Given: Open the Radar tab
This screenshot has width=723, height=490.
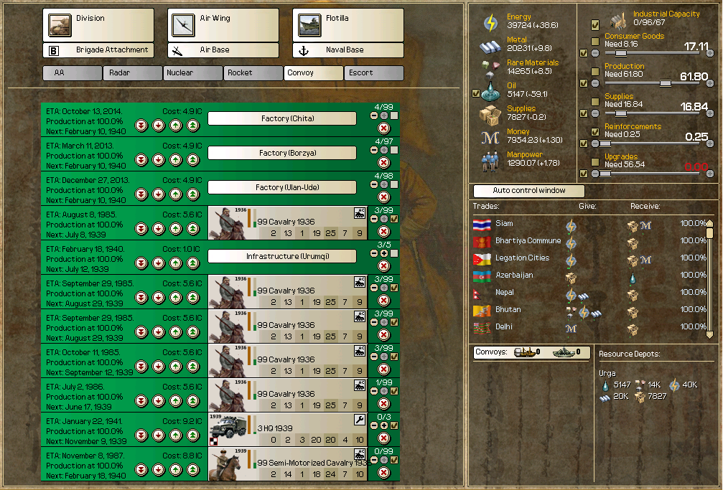Looking at the screenshot, I should [133, 73].
